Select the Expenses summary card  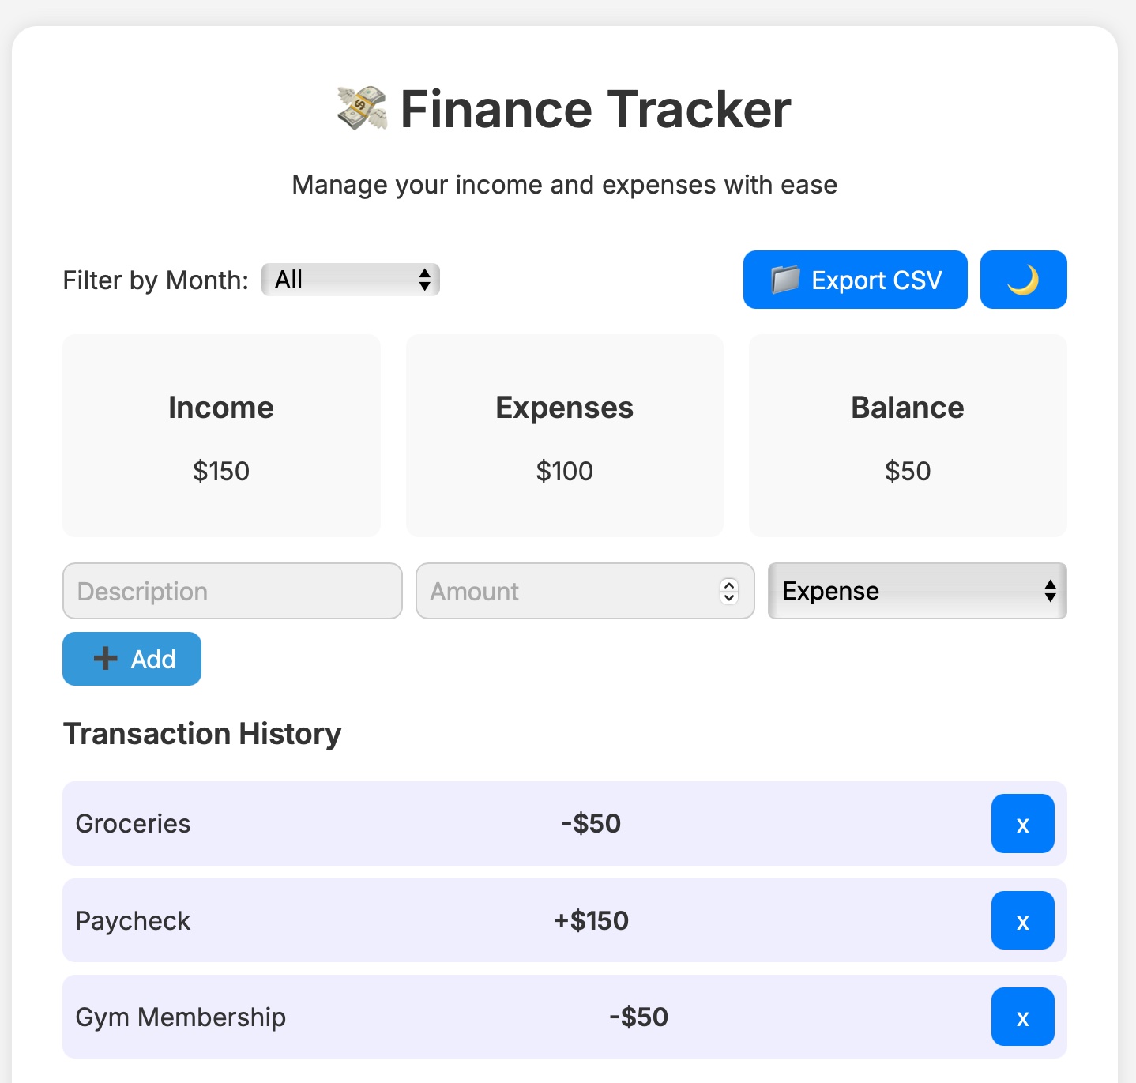(x=564, y=435)
